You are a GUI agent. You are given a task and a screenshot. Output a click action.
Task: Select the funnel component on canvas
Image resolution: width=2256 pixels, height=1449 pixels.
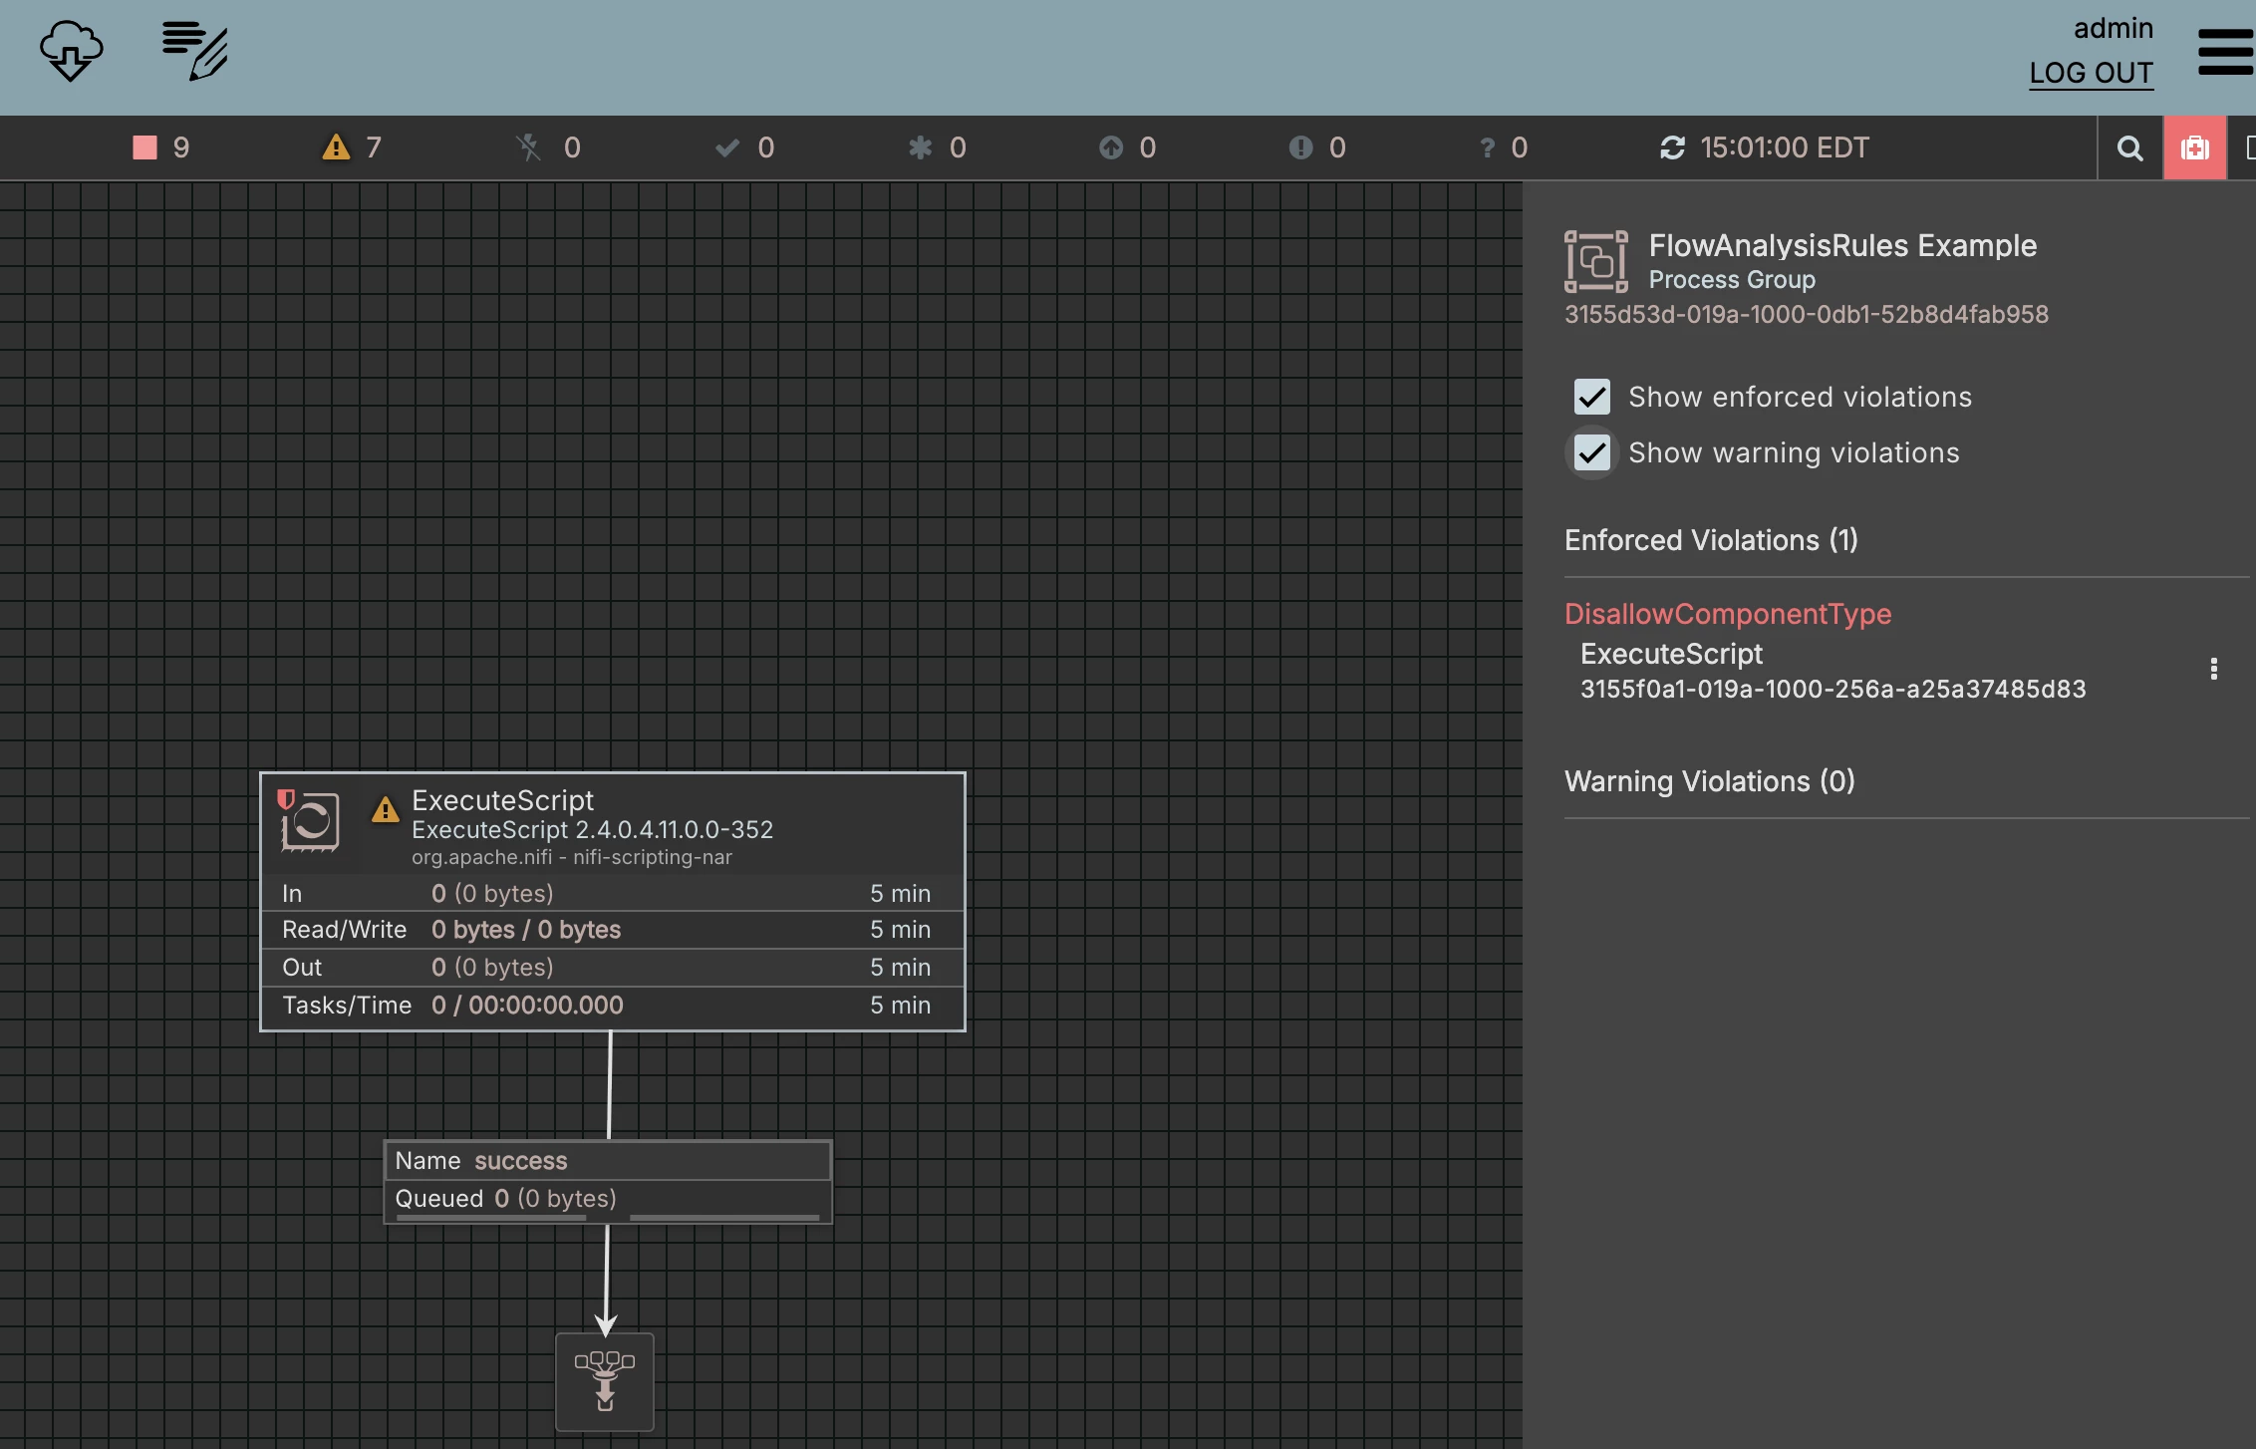click(x=605, y=1381)
